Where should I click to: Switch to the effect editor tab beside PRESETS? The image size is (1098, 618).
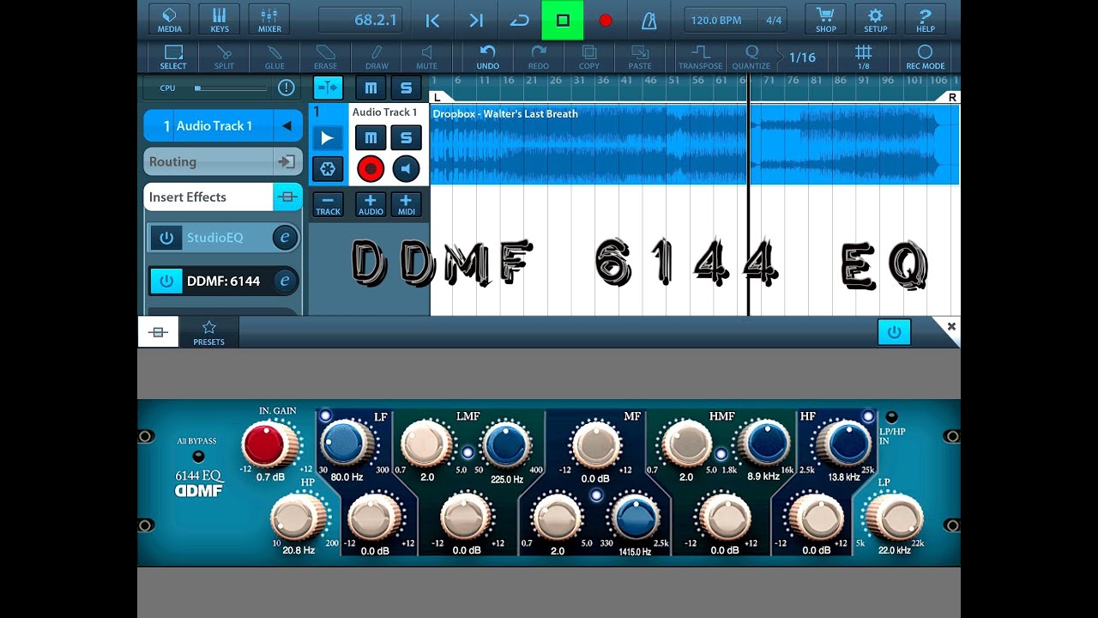click(158, 332)
